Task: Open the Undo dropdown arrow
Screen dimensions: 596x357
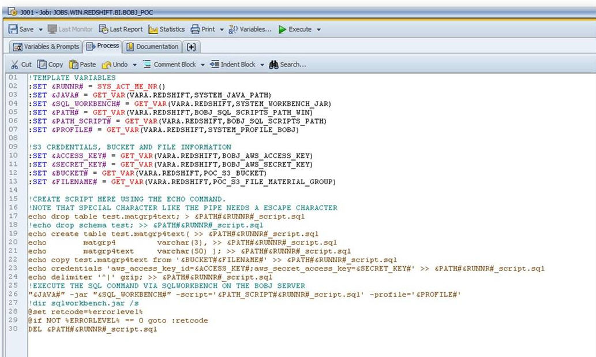Action: 134,65
